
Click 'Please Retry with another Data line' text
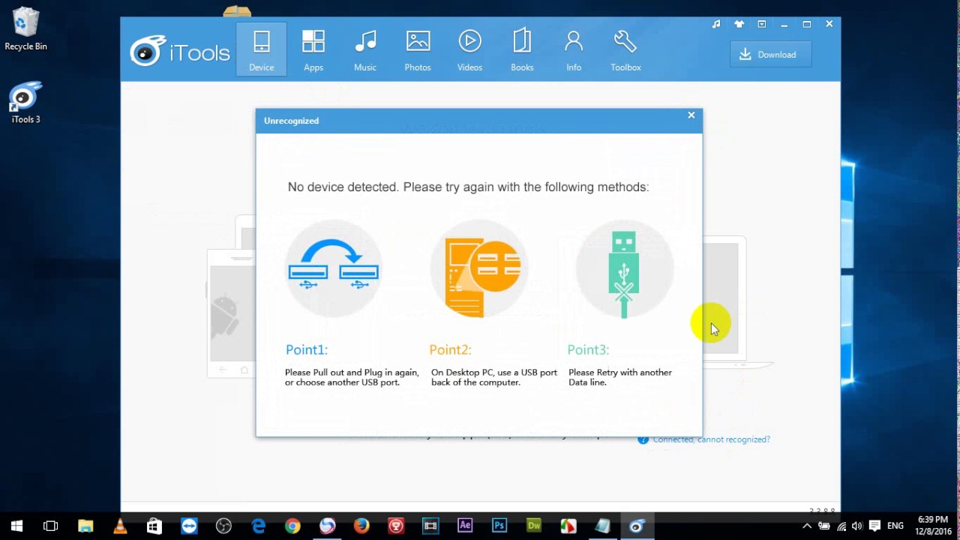coord(620,377)
